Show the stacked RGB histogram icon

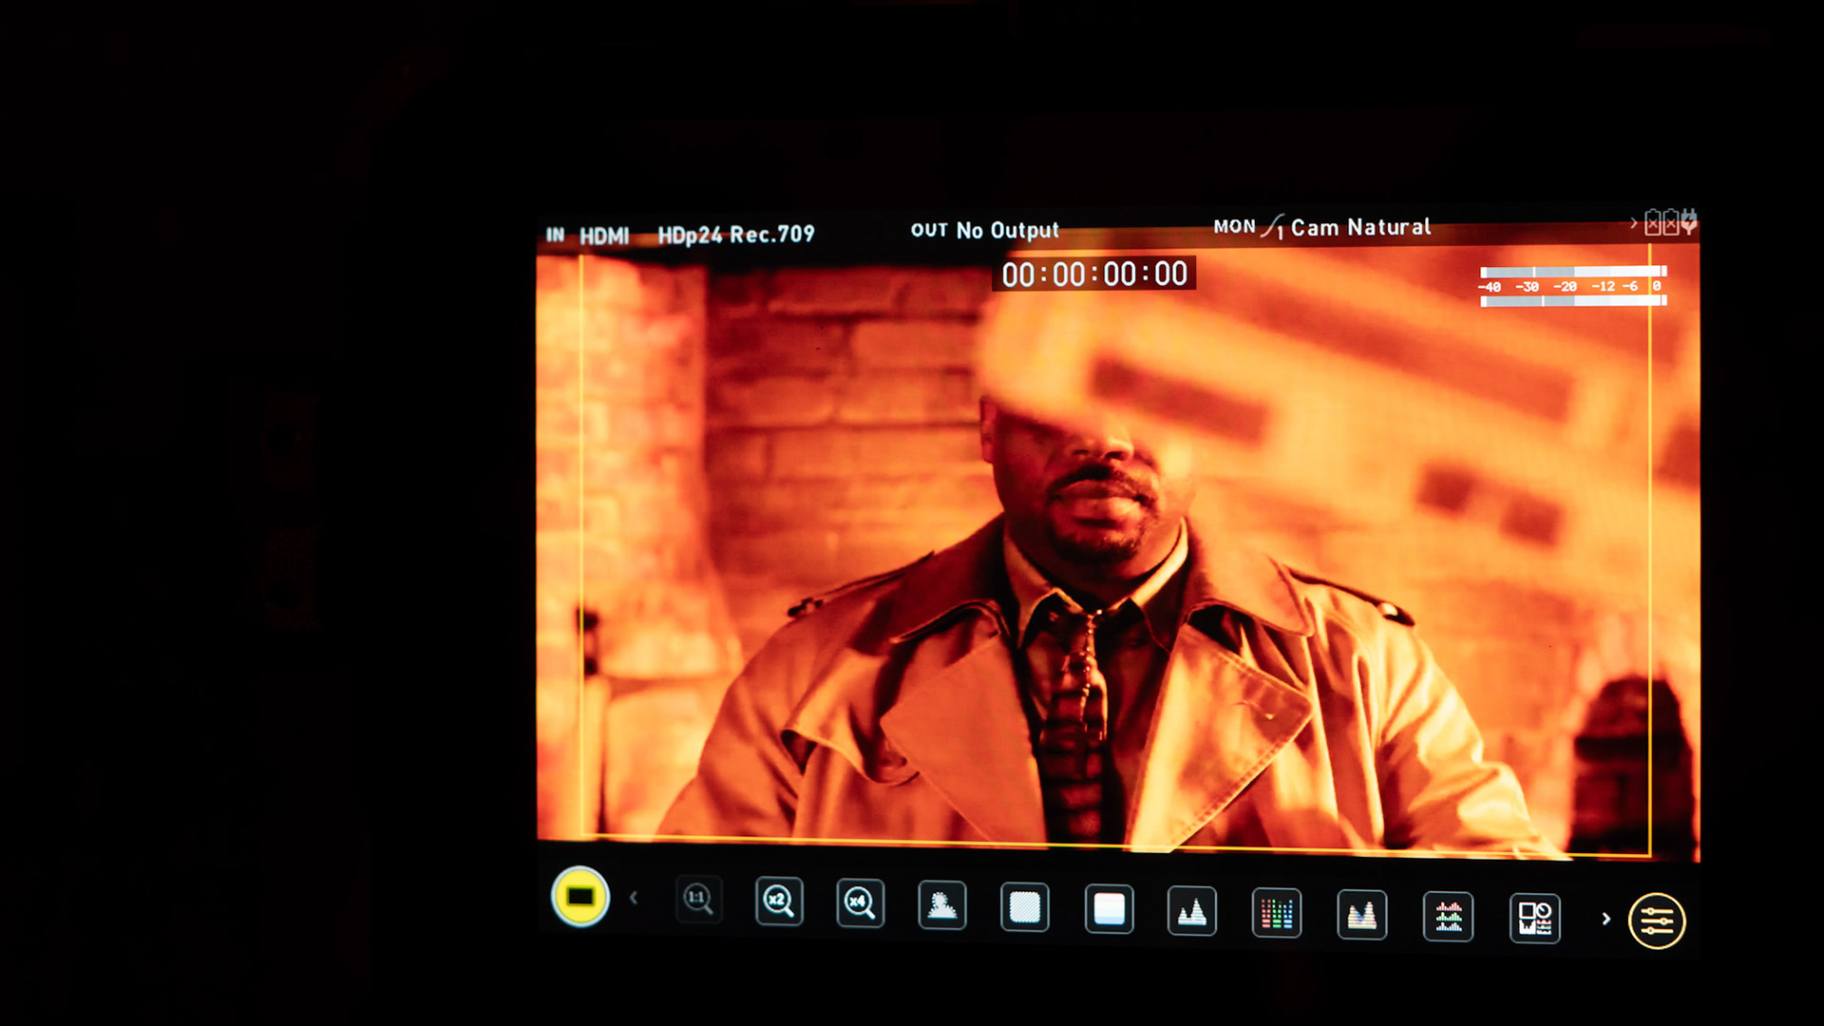(x=1448, y=918)
